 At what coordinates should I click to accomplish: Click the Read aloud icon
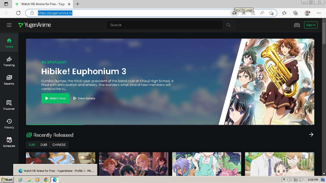pos(262,13)
